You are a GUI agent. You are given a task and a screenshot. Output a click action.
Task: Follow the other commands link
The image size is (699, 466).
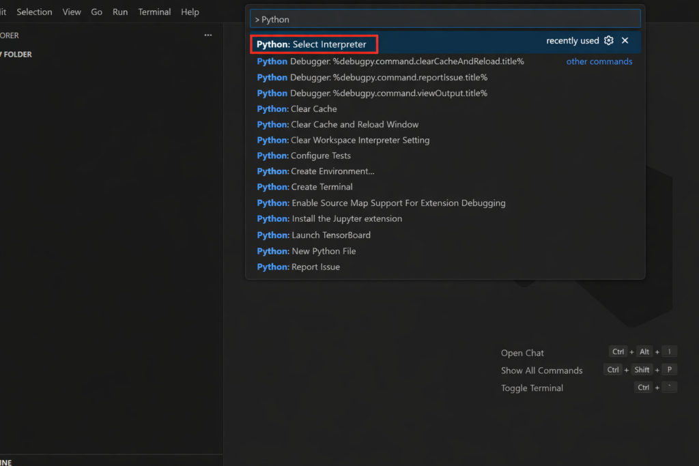coord(599,61)
